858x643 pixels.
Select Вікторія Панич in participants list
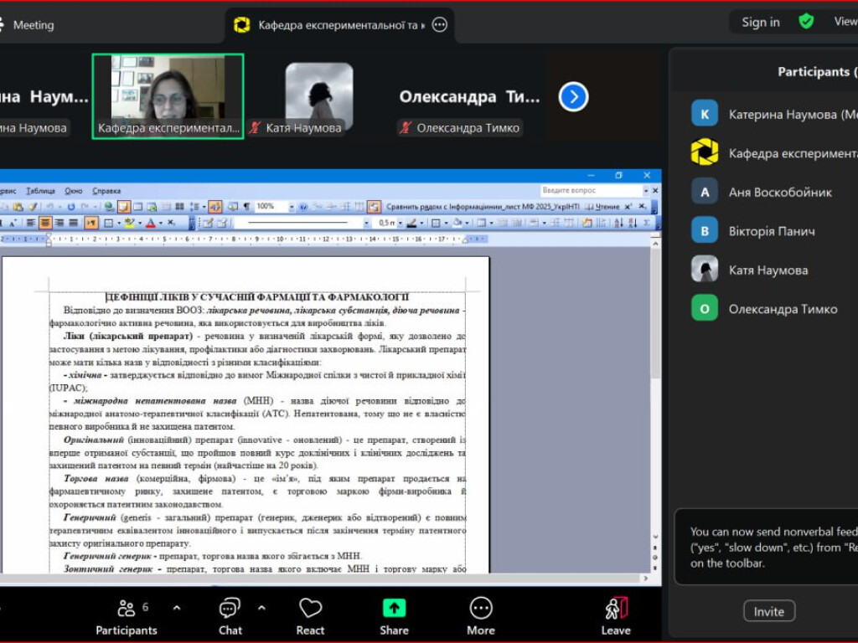click(x=771, y=231)
